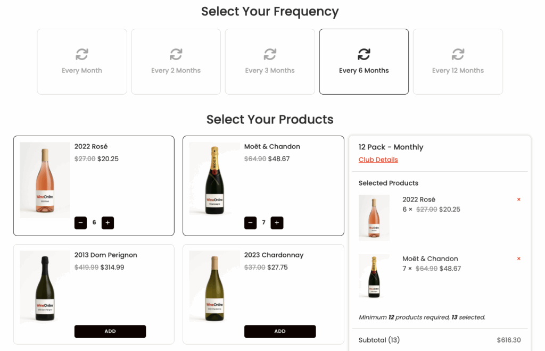View 2023 Chardonnay bottle image
Viewport: 545px width, 351px height.
[x=214, y=287]
